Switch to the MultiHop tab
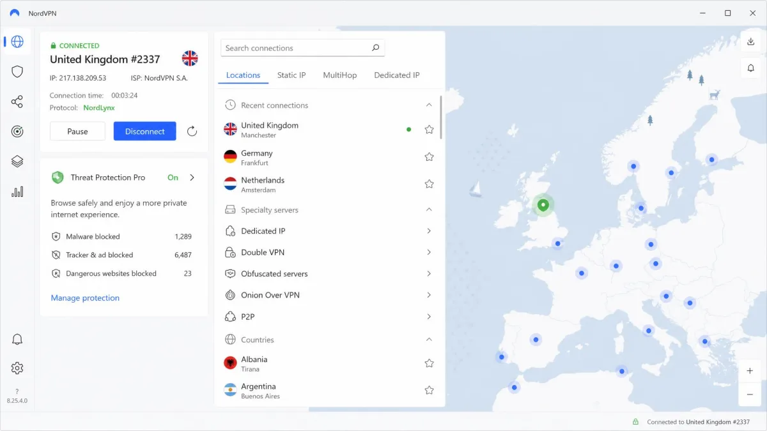The image size is (767, 431). (x=339, y=75)
